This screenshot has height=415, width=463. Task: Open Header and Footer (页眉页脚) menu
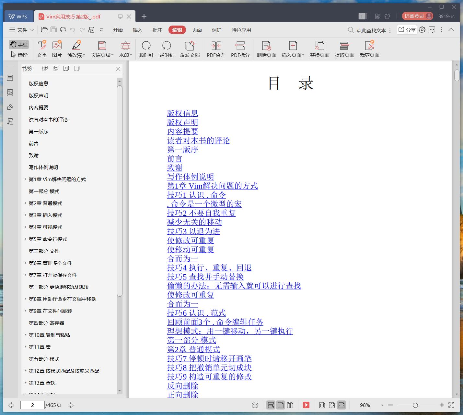click(102, 49)
